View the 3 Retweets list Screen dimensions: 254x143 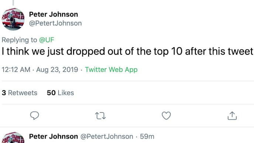click(x=20, y=93)
